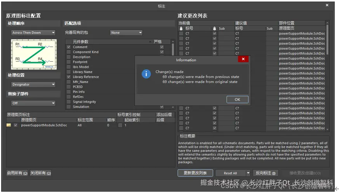Toggle the Library Reference checkbox
The width and height of the screenshot is (339, 192).
tap(69, 77)
